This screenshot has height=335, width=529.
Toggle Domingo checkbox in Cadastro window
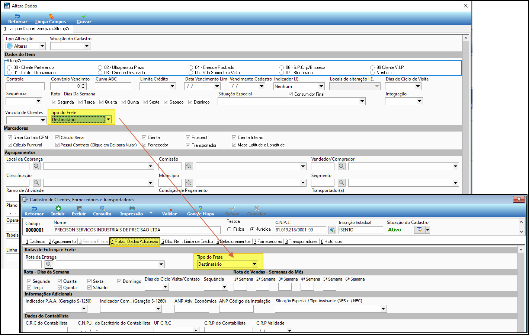coord(119,281)
